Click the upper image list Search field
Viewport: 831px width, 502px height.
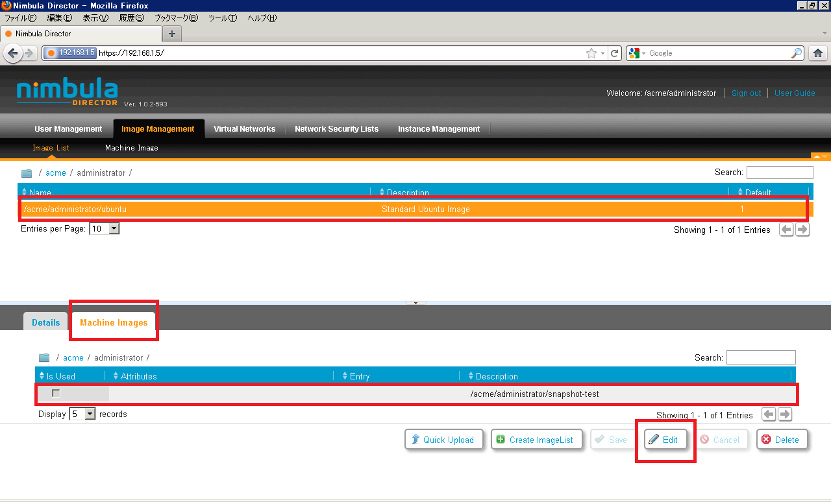click(780, 173)
